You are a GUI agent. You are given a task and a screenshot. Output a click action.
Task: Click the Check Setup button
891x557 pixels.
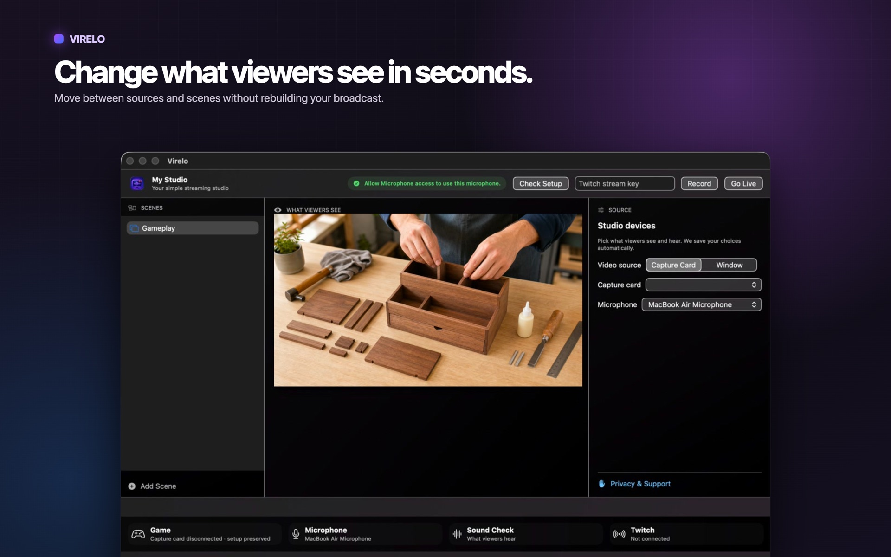(541, 184)
